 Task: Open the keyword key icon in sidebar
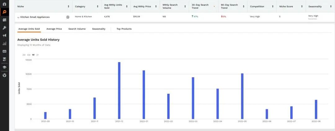pos(4,28)
